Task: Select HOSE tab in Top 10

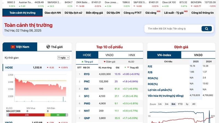Action: pyautogui.click(x=87, y=55)
